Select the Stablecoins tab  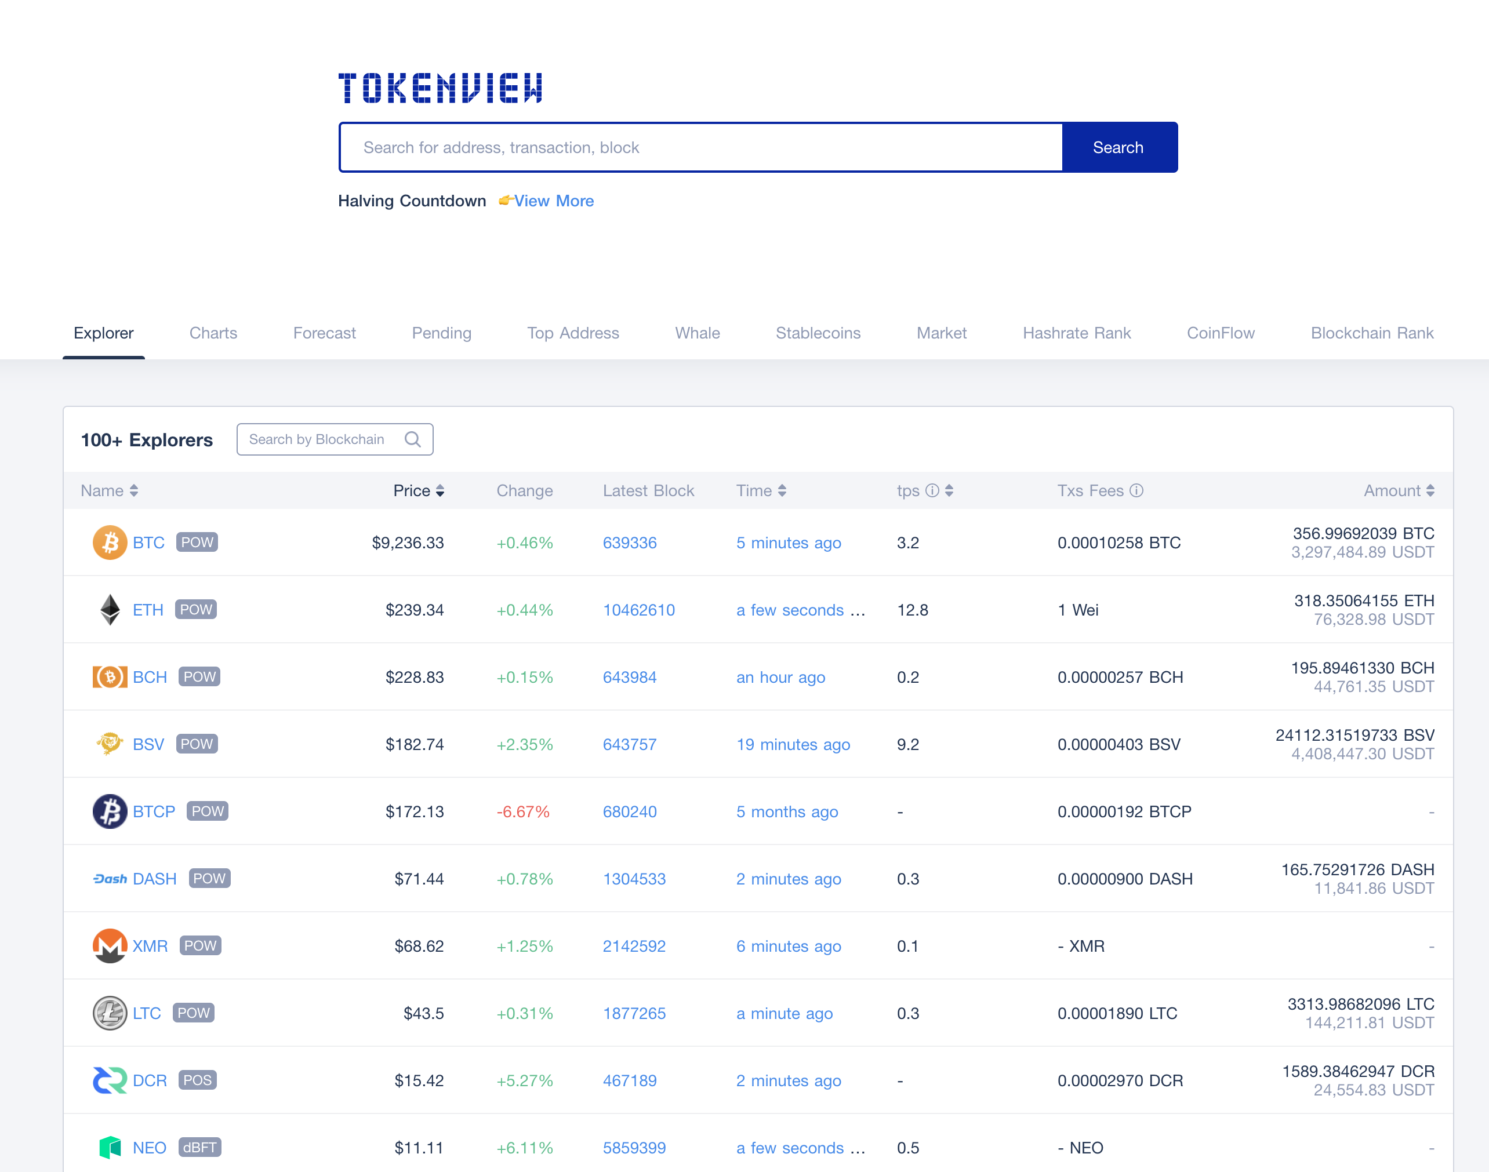[818, 332]
